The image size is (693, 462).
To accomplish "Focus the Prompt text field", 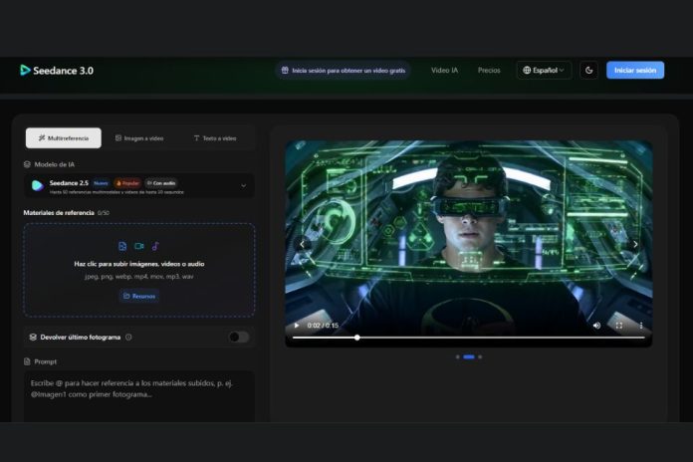I will point(138,396).
